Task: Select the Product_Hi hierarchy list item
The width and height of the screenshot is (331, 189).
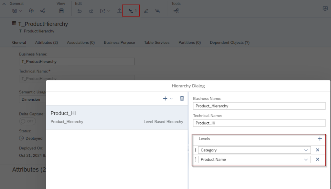Action: 117,117
